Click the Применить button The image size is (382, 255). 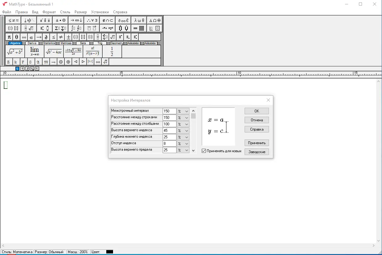tap(257, 143)
